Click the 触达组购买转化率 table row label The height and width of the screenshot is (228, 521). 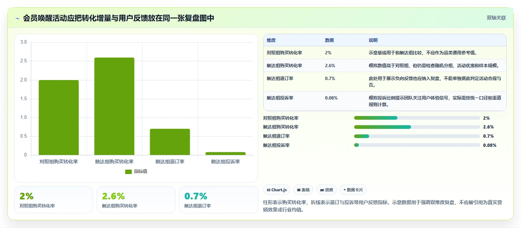285,66
